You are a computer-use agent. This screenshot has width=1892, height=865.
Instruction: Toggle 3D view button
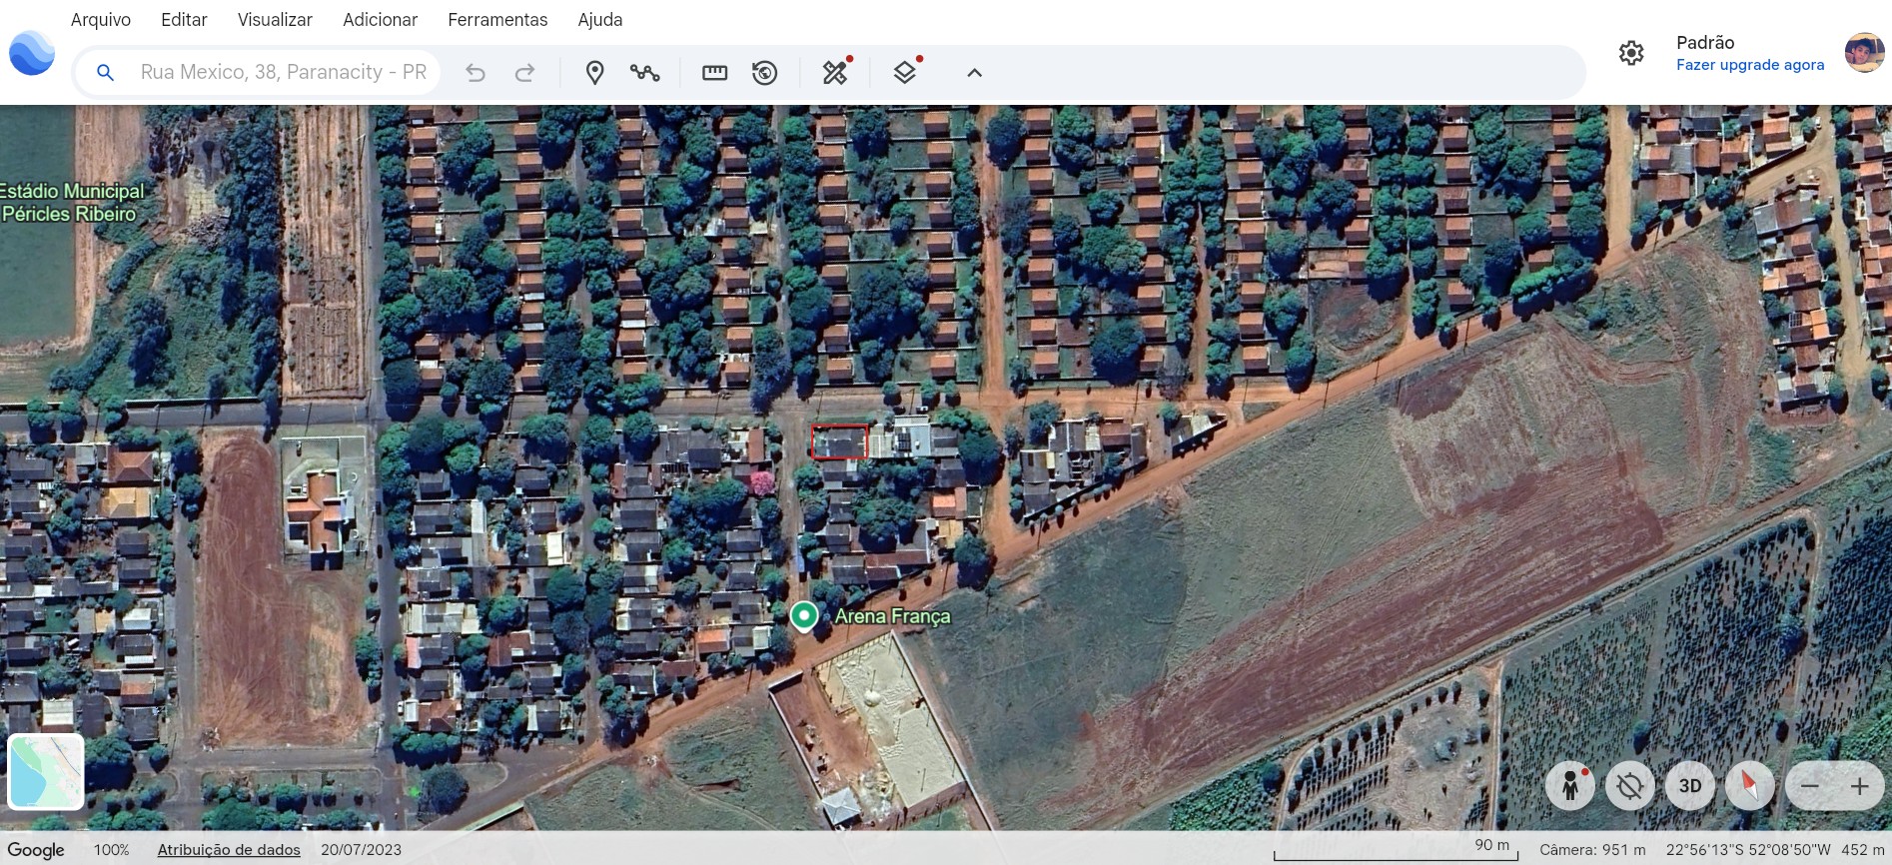(x=1690, y=786)
